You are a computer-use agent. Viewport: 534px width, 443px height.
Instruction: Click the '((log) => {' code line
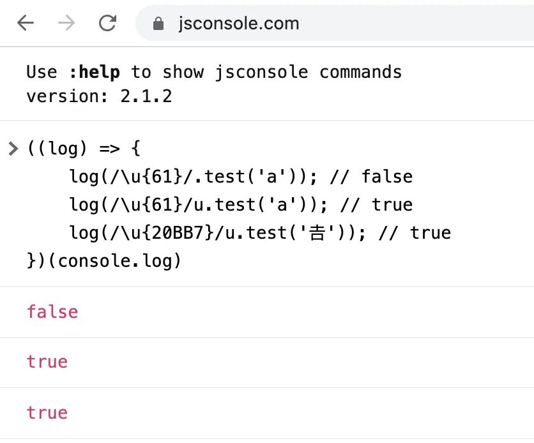pos(84,148)
